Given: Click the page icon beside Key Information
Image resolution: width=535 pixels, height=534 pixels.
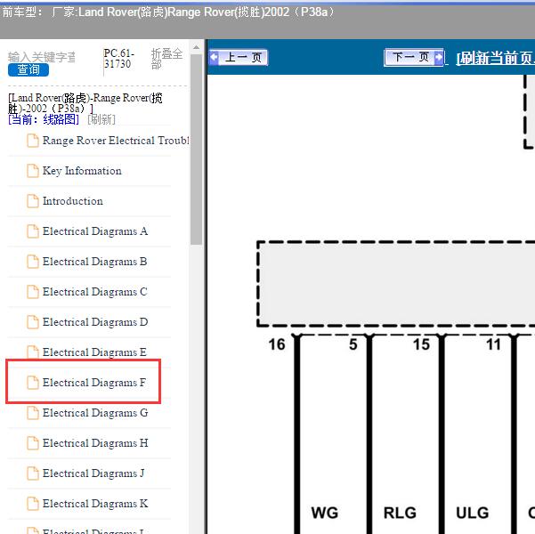Looking at the screenshot, I should pyautogui.click(x=33, y=171).
